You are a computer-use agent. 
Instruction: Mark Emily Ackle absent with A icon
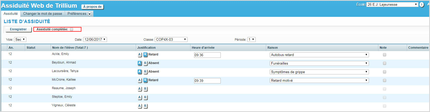tap(140, 55)
